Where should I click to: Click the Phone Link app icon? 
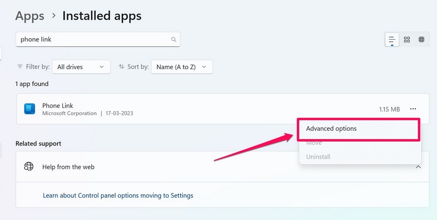[x=29, y=109]
